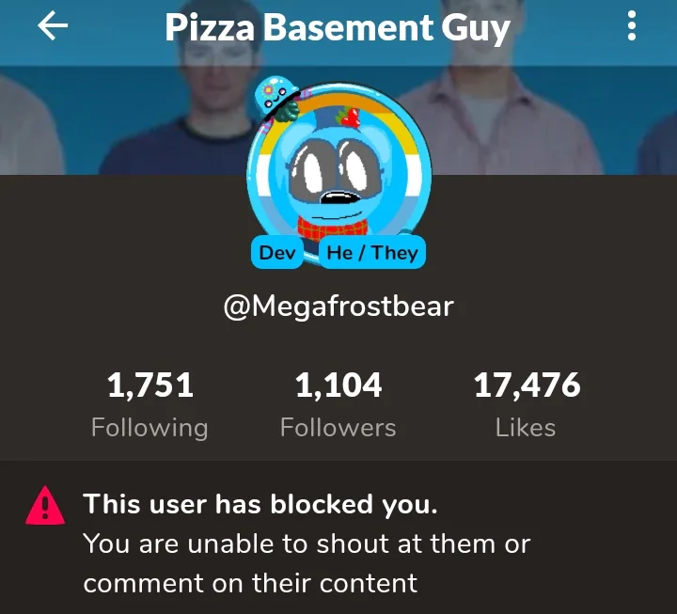
Task: View the 1,751 Following count
Action: click(150, 385)
